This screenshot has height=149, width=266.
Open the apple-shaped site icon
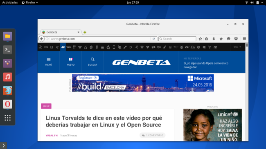[x=108, y=47]
